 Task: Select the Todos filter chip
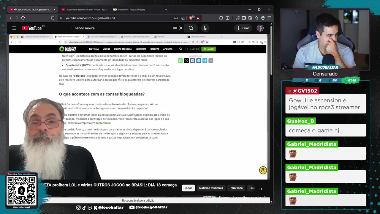pos(188,188)
